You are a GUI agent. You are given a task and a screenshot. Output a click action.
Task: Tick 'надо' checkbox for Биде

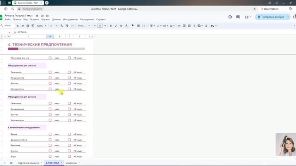pos(50,156)
